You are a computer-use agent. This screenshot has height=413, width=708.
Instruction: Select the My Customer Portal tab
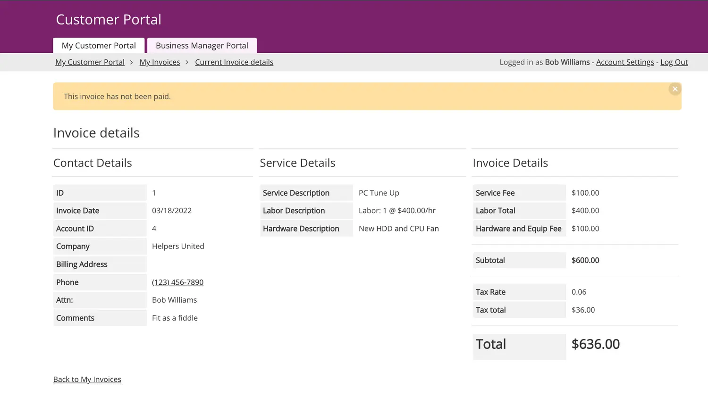[x=99, y=46]
